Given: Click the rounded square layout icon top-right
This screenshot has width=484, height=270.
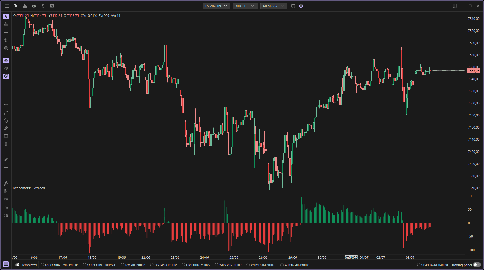Looking at the screenshot, I should tap(455, 6).
